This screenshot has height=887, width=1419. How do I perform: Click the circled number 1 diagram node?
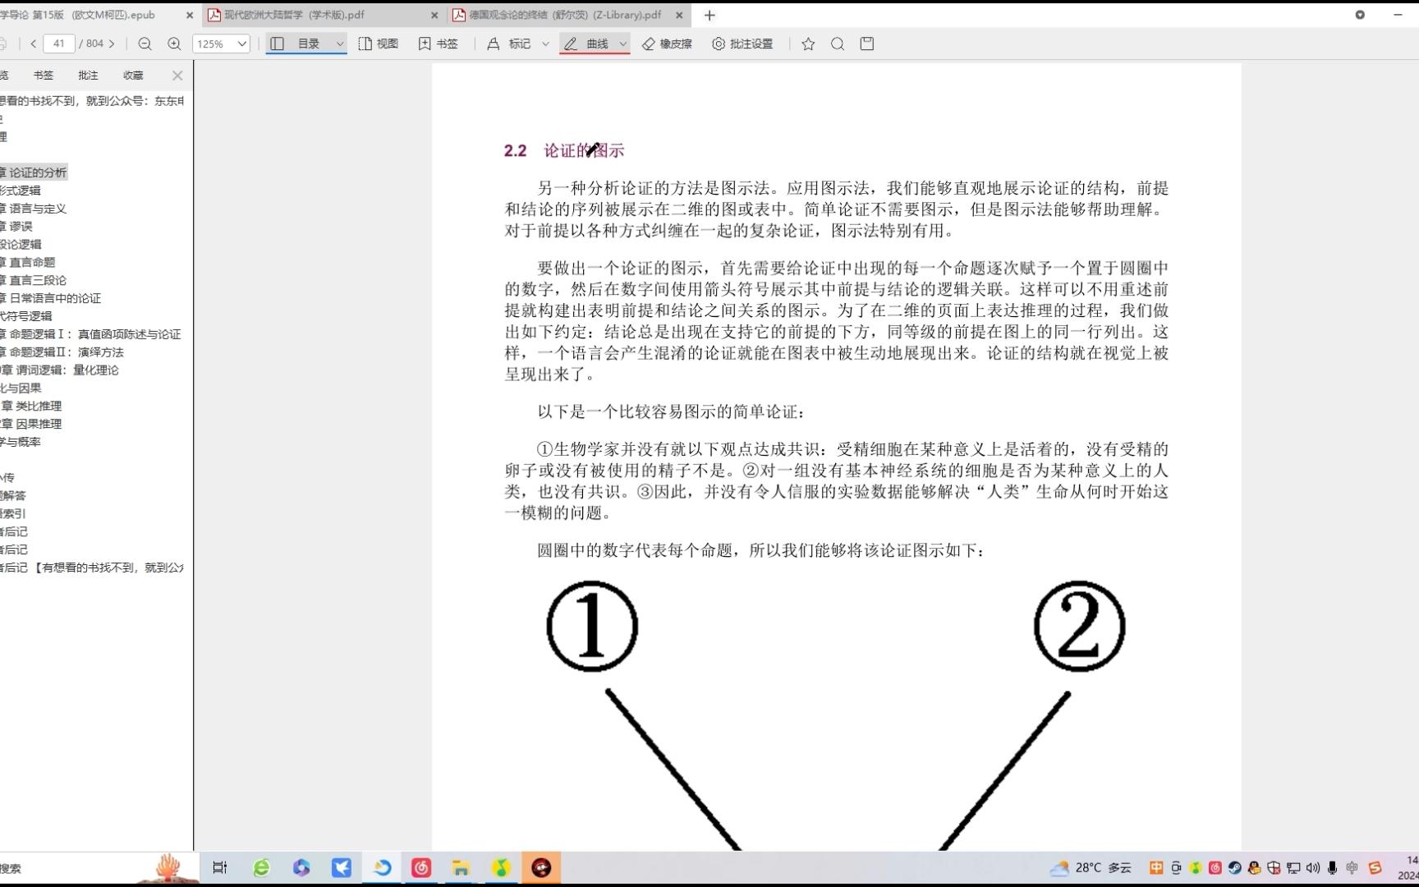592,627
